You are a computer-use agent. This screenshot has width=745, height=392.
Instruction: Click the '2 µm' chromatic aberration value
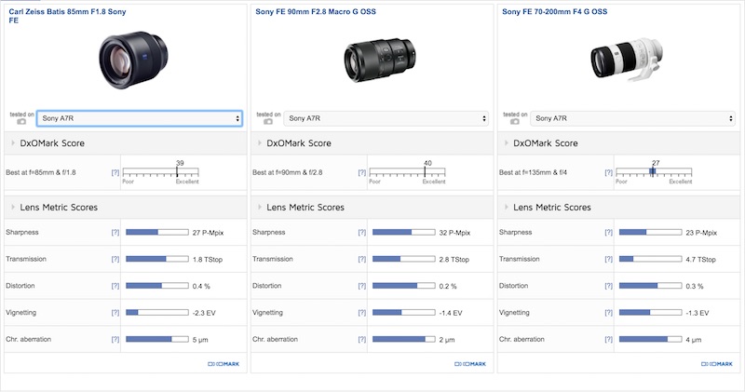point(447,340)
